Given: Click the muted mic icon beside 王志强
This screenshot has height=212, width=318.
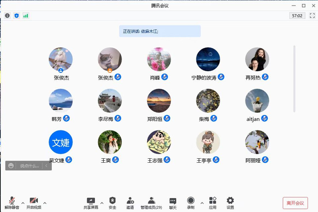Looking at the screenshot, I should pyautogui.click(x=167, y=160).
